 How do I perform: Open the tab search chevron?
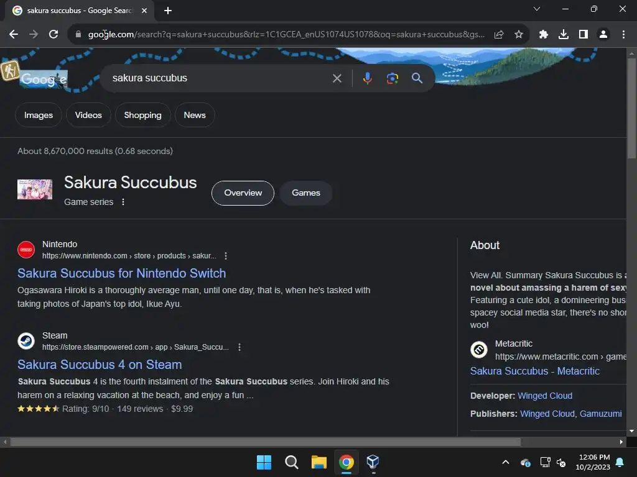point(537,9)
